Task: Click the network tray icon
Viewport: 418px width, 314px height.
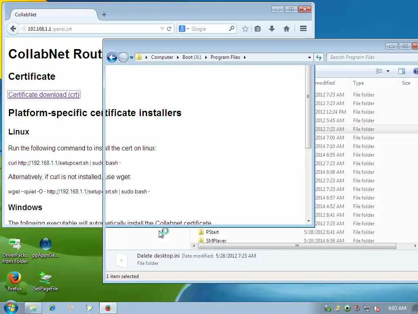Action: click(367, 308)
